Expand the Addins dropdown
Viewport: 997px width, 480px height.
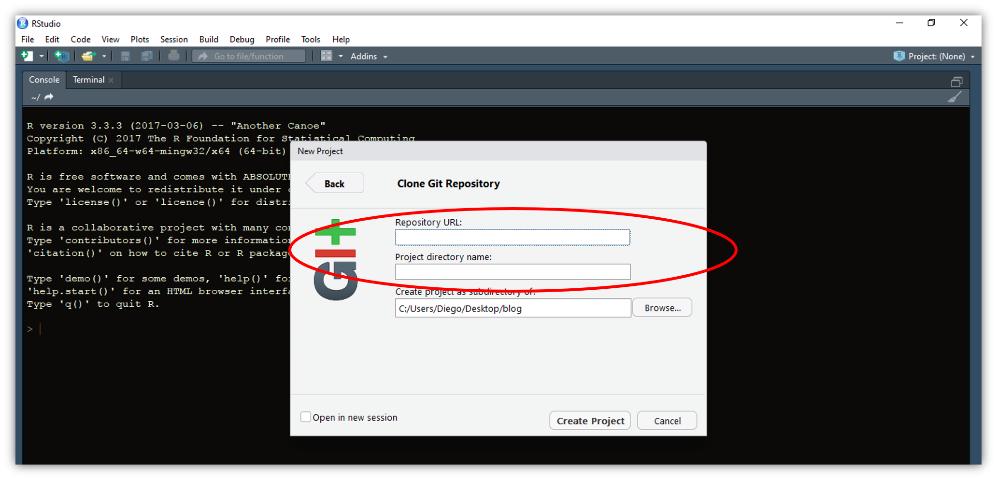coord(369,56)
